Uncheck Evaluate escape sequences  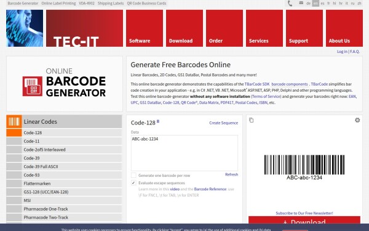(x=133, y=183)
